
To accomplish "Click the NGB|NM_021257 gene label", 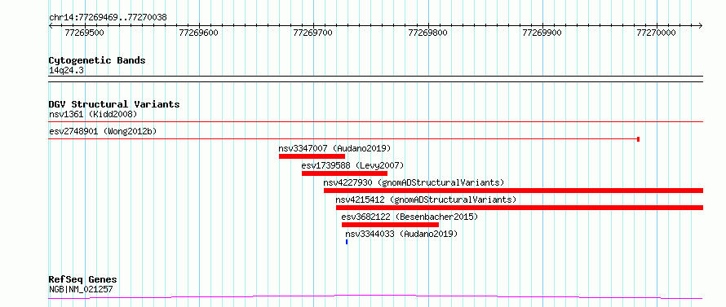I will click(81, 289).
